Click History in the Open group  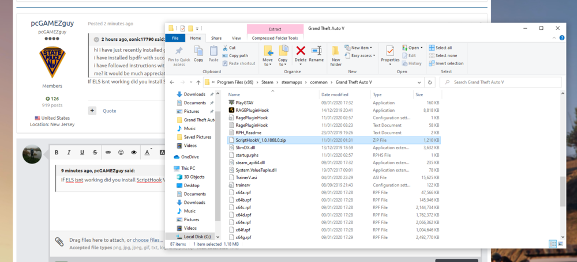(x=412, y=63)
